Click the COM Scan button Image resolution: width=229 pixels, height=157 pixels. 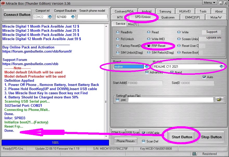point(118,133)
